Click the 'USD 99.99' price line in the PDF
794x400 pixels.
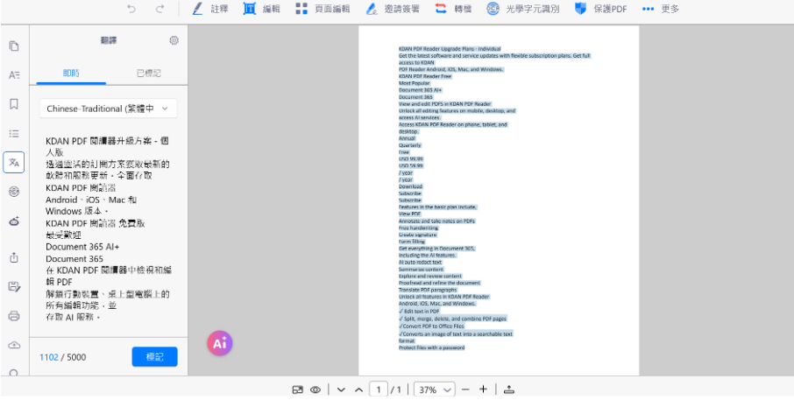point(411,158)
